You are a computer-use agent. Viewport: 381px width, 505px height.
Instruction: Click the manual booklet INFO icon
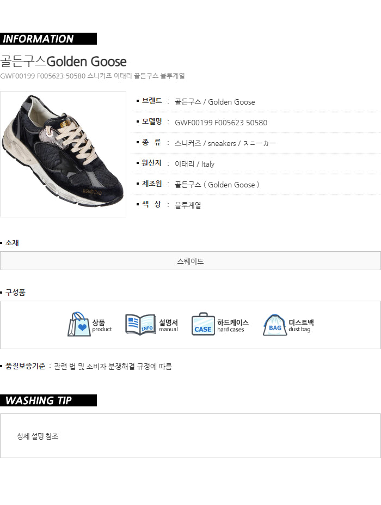click(140, 325)
